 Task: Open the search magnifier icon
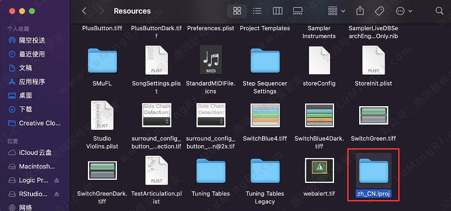click(439, 11)
